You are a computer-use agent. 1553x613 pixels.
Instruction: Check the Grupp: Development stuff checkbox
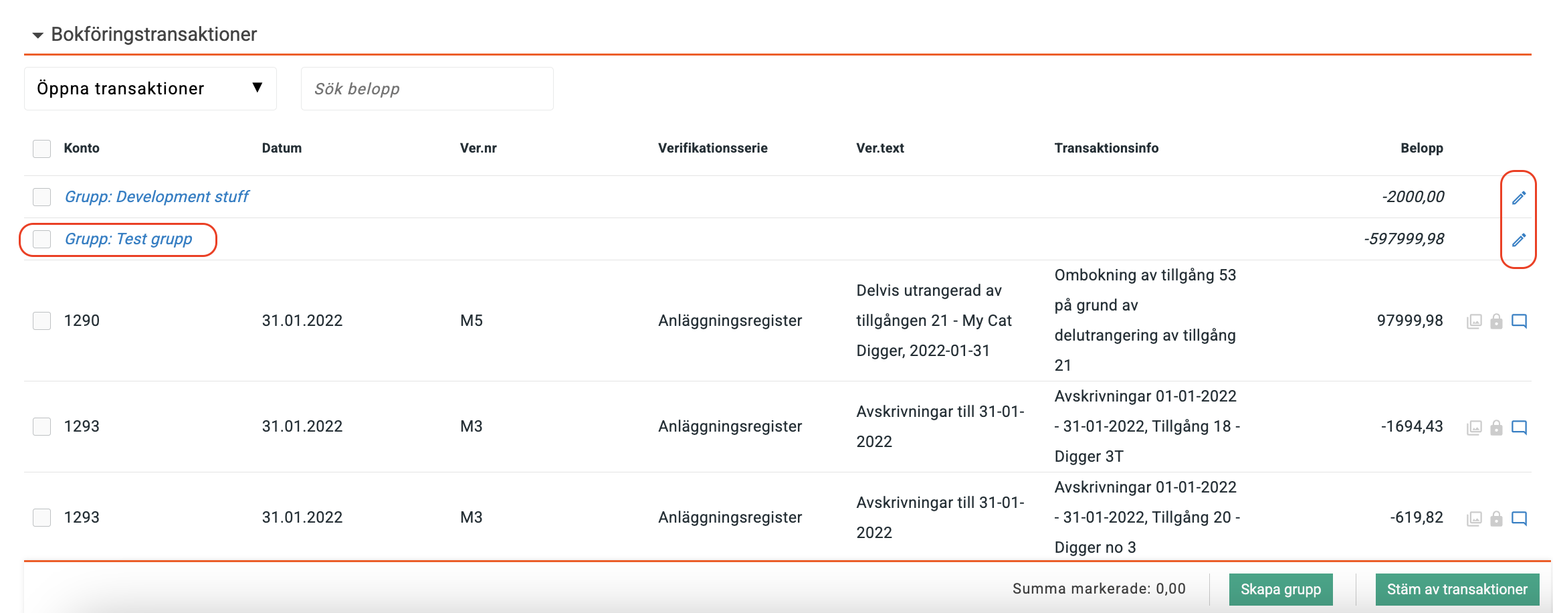point(42,197)
